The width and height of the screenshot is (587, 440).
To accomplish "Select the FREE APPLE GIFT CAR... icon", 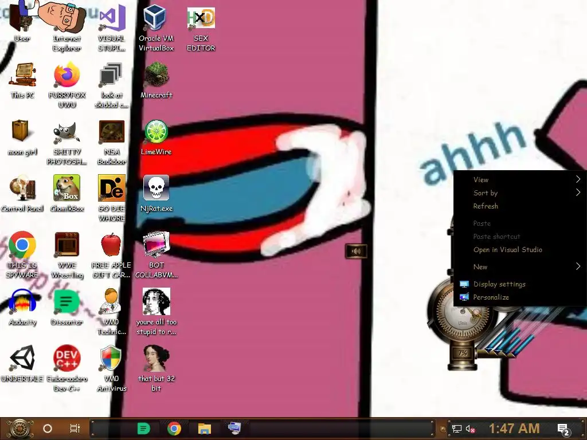I will 112,255.
